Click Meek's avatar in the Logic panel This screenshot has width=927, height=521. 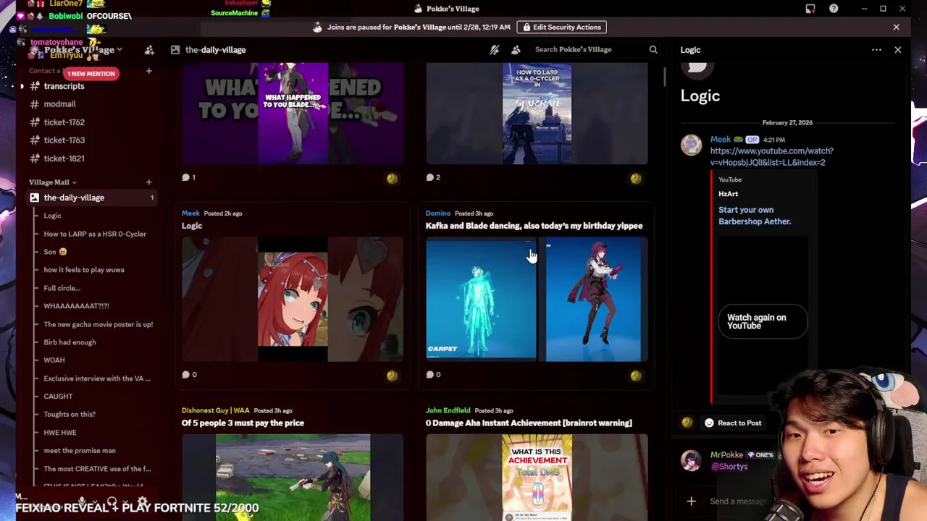[691, 145]
